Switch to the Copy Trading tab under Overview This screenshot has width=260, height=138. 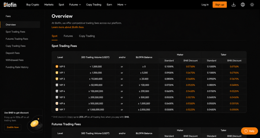(x=87, y=36)
